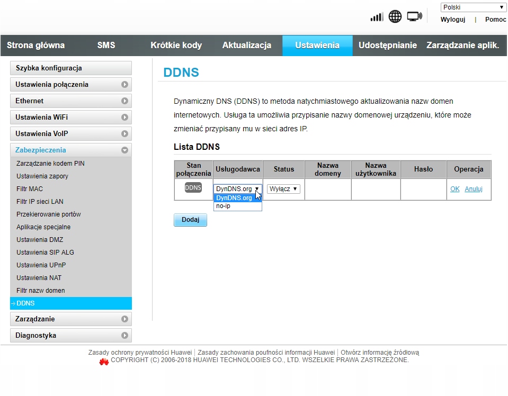The image size is (508, 396).
Task: Open the Status Wyłącz dropdown
Action: point(283,189)
